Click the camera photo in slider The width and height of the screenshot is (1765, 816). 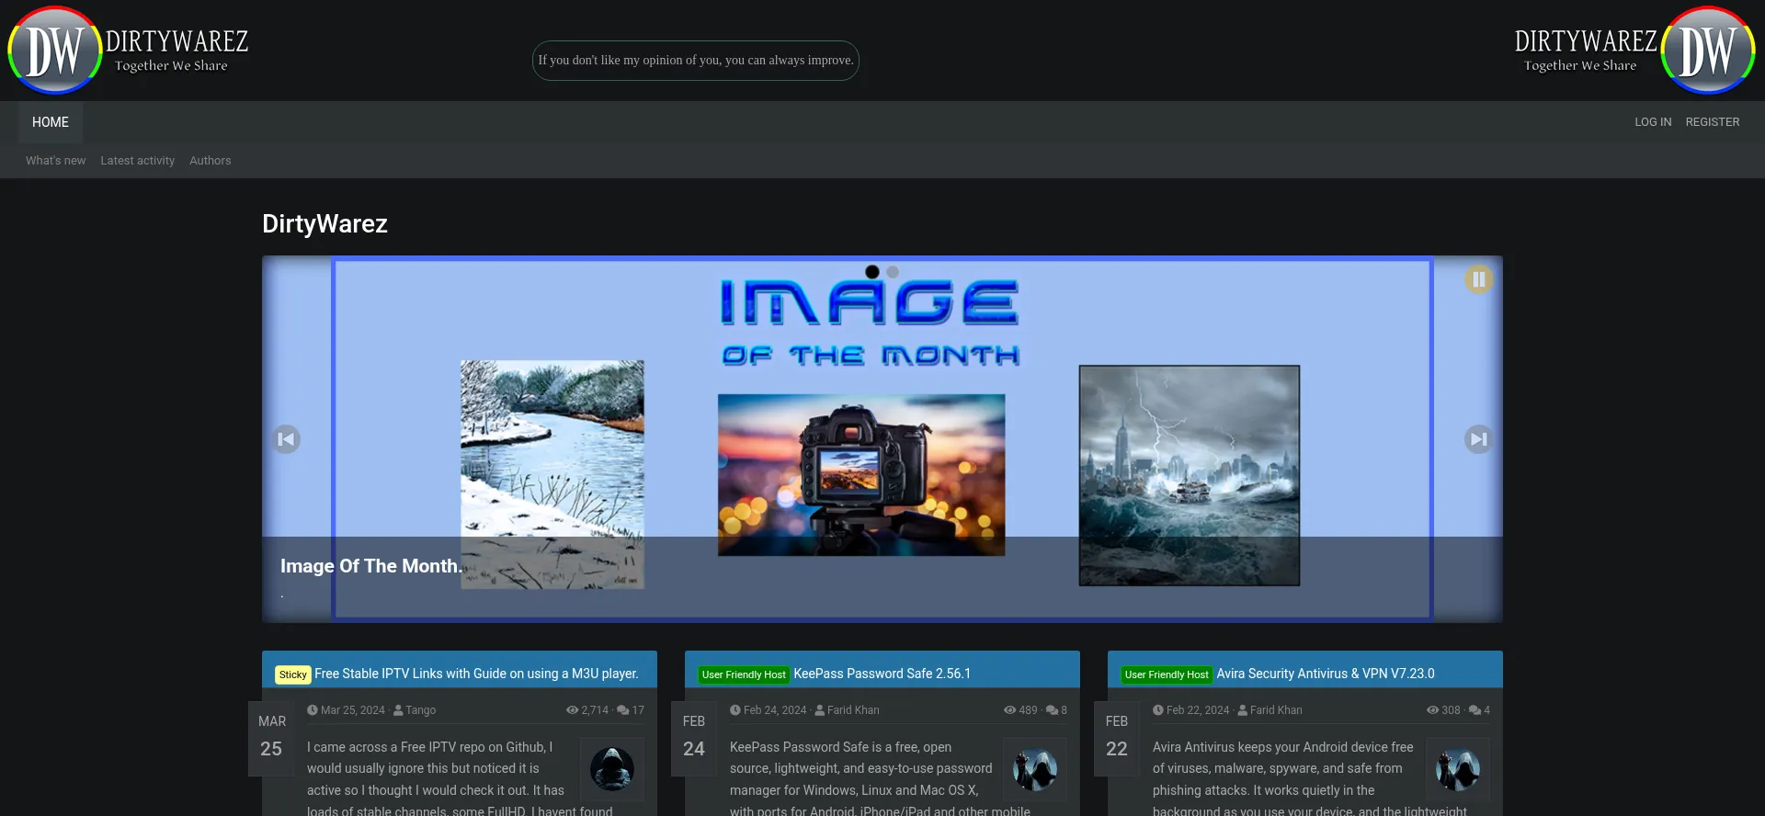click(x=861, y=475)
